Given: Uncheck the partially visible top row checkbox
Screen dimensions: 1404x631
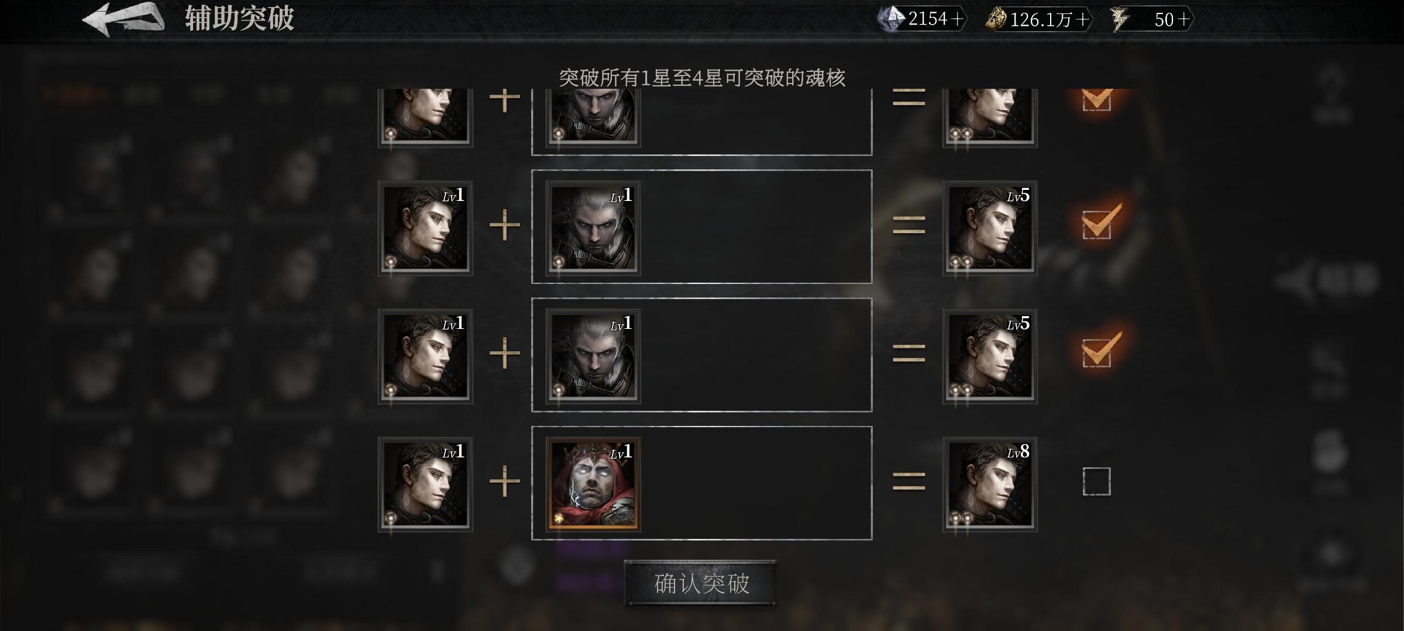Looking at the screenshot, I should pos(1097,99).
